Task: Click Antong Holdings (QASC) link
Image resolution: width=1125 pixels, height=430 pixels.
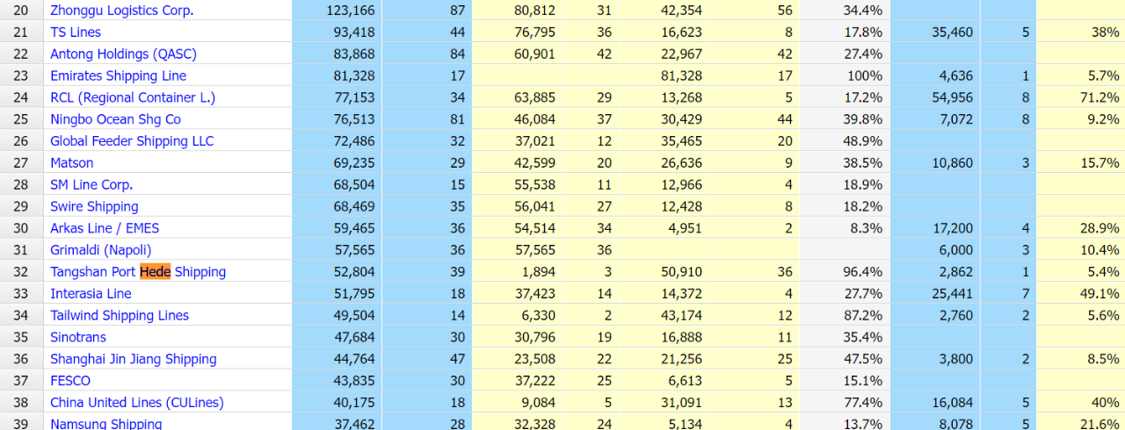Action: (123, 54)
